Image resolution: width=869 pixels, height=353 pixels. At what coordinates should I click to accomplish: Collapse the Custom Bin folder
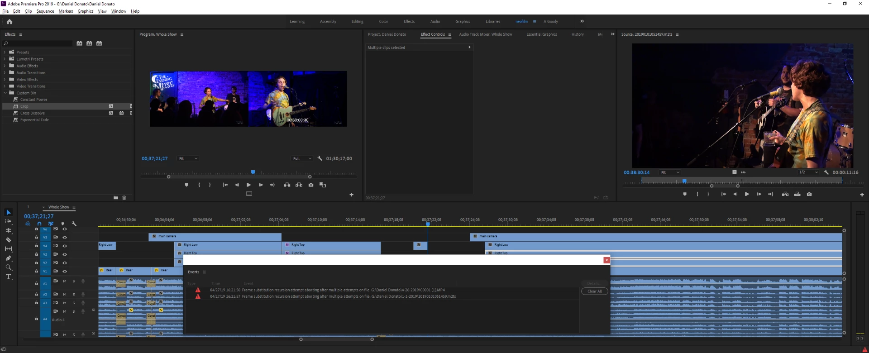(x=5, y=93)
